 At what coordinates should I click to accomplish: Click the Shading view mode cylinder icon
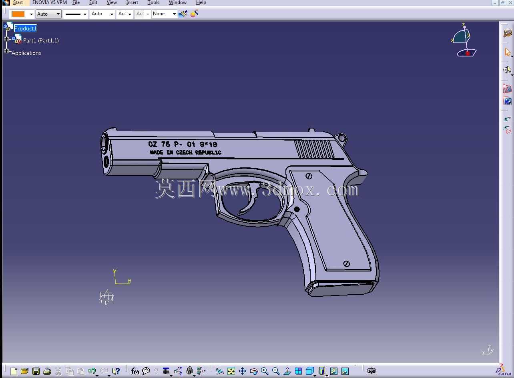pos(322,371)
